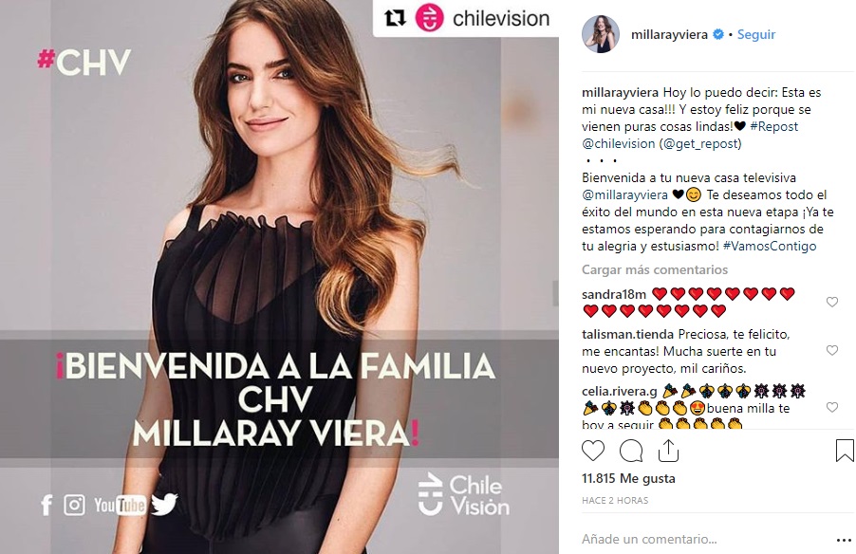Open the #VamosContigo hashtag

click(x=770, y=246)
